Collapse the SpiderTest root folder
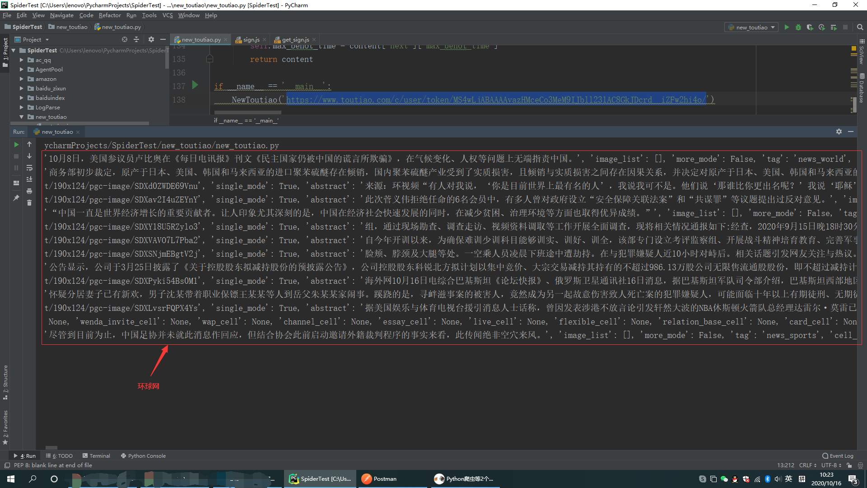The image size is (867, 488). (x=14, y=51)
